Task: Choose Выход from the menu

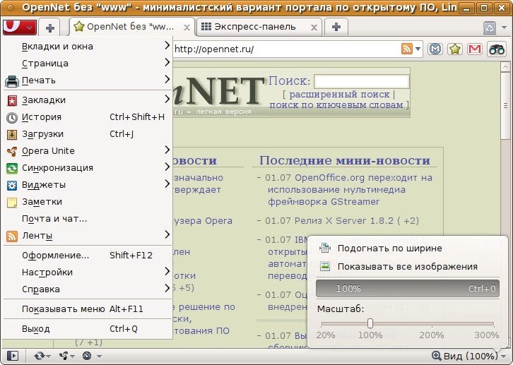Action: pyautogui.click(x=88, y=329)
